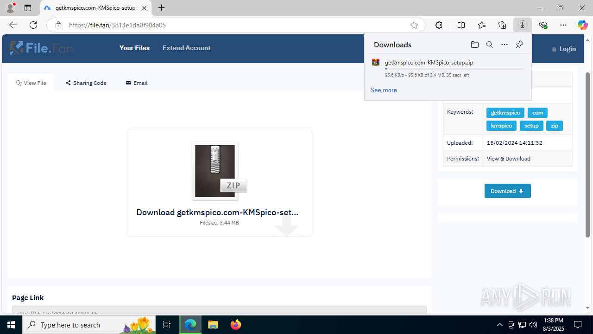Click the zip keyword tag

click(555, 126)
